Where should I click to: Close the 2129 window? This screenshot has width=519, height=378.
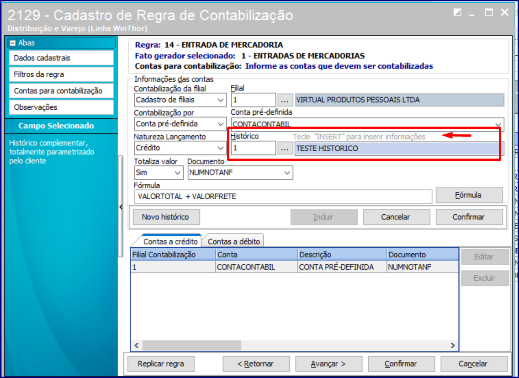tap(504, 13)
